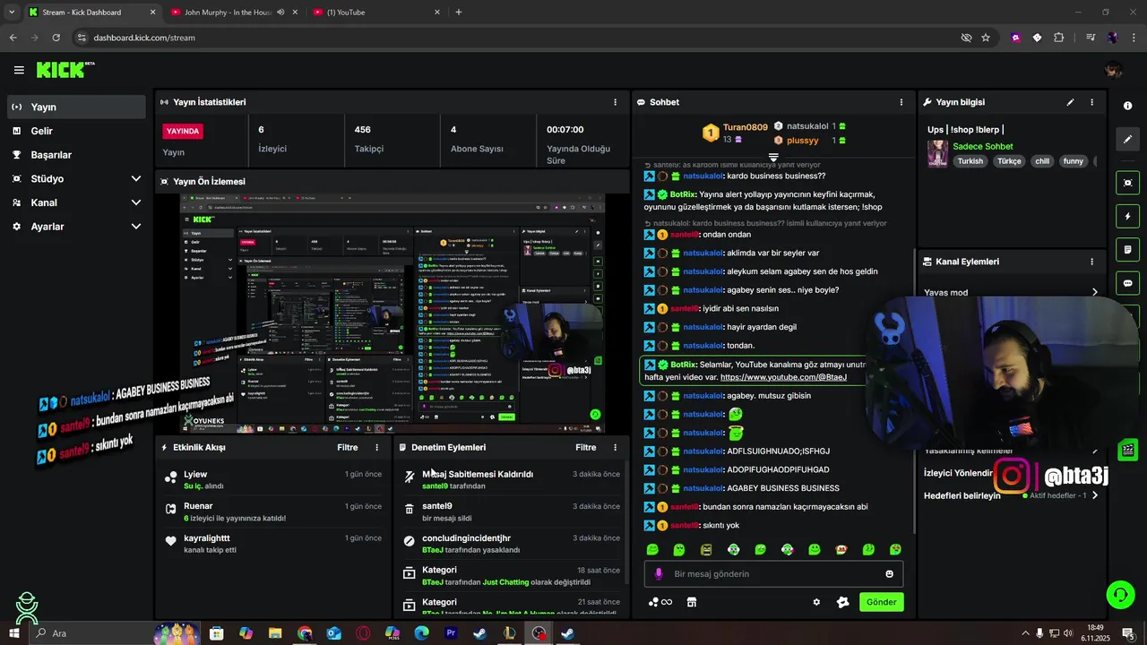Open File Explorer from the taskbar
Screen dimensions: 1147x645
pyautogui.click(x=275, y=633)
